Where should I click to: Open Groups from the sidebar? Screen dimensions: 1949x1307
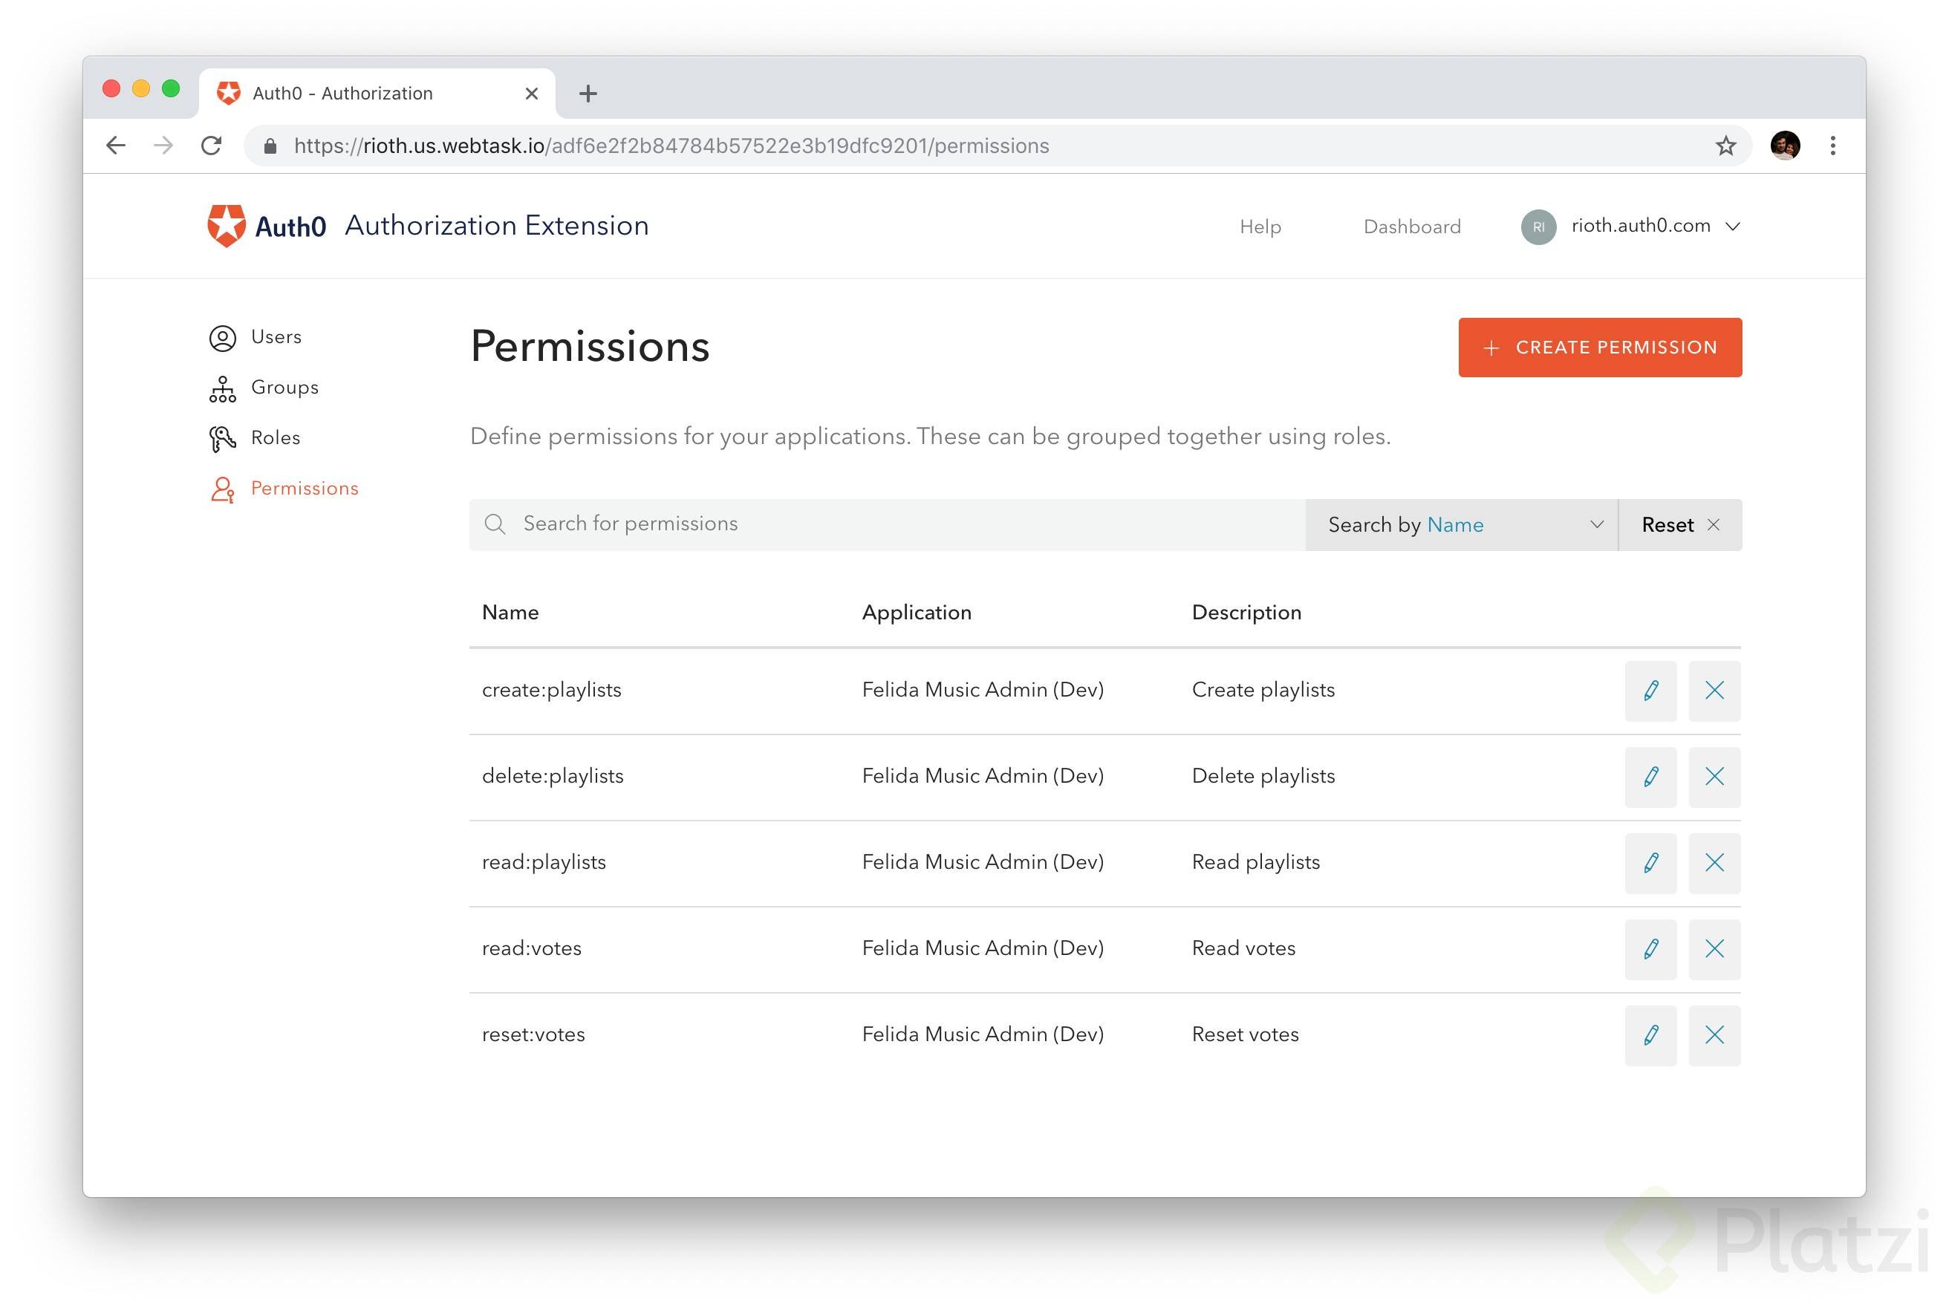point(284,388)
